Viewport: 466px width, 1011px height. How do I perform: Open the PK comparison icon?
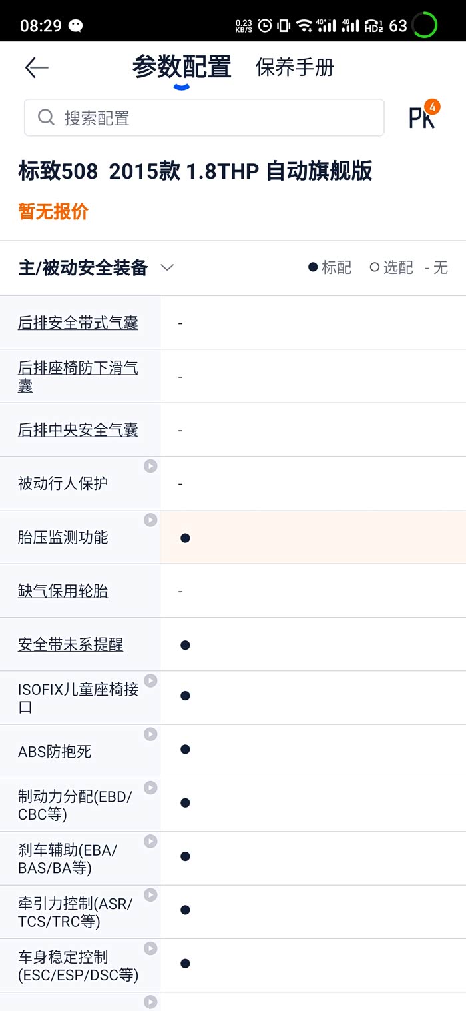[x=423, y=117]
